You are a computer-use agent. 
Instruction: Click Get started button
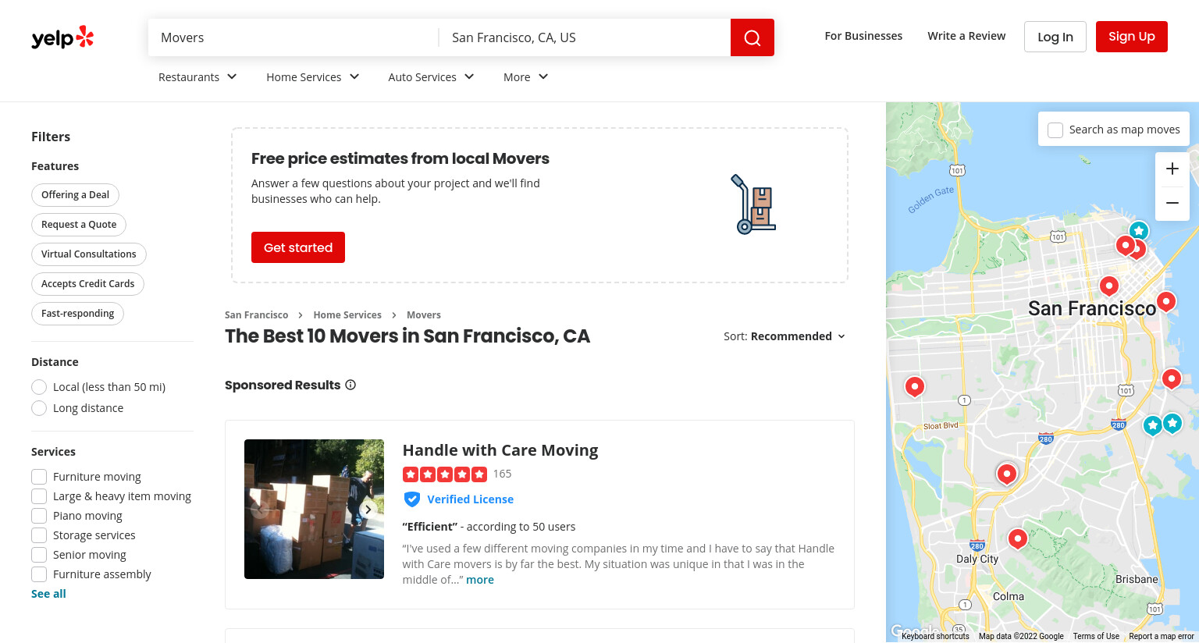[x=298, y=247]
